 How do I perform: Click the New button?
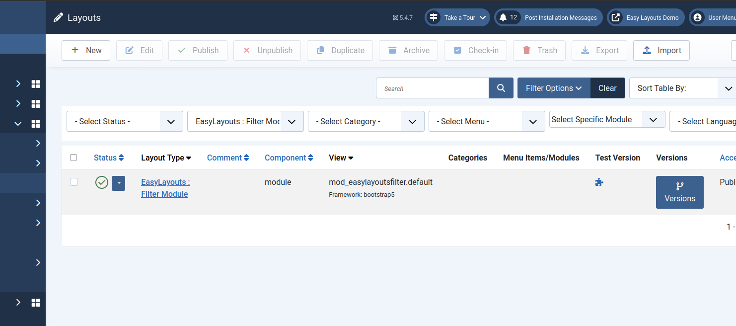point(86,50)
